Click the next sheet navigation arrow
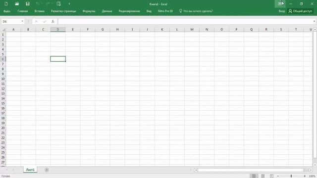The image size is (317, 178). (13, 170)
